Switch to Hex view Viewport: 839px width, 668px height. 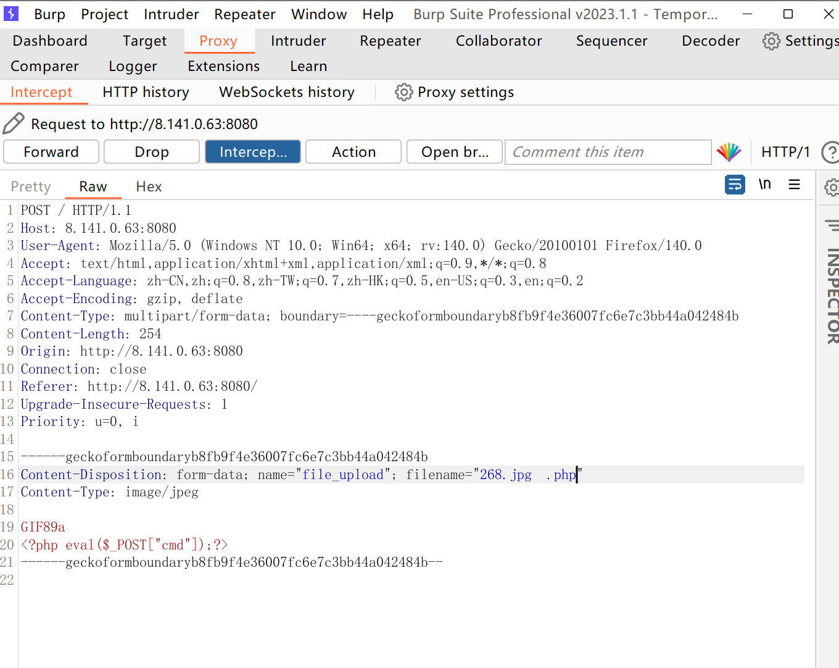tap(149, 186)
